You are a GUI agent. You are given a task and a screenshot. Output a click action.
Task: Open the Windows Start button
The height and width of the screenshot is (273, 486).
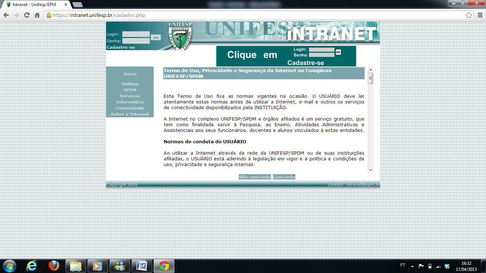point(9,266)
